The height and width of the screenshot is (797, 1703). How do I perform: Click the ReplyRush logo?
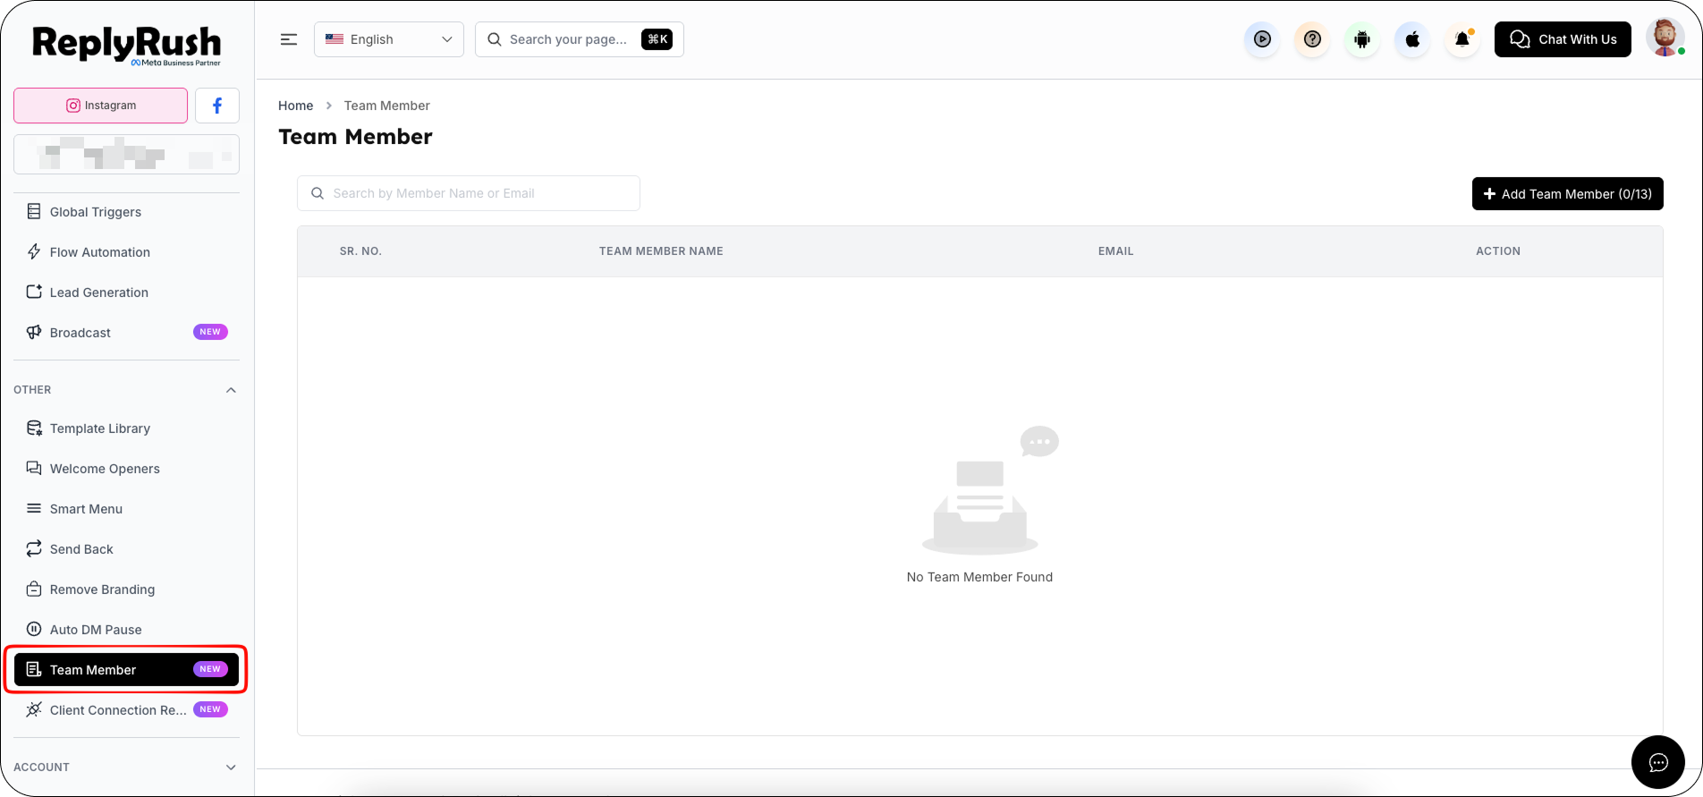point(127,45)
